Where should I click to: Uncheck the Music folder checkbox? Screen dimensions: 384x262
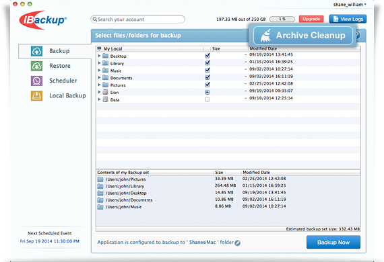tap(207, 71)
